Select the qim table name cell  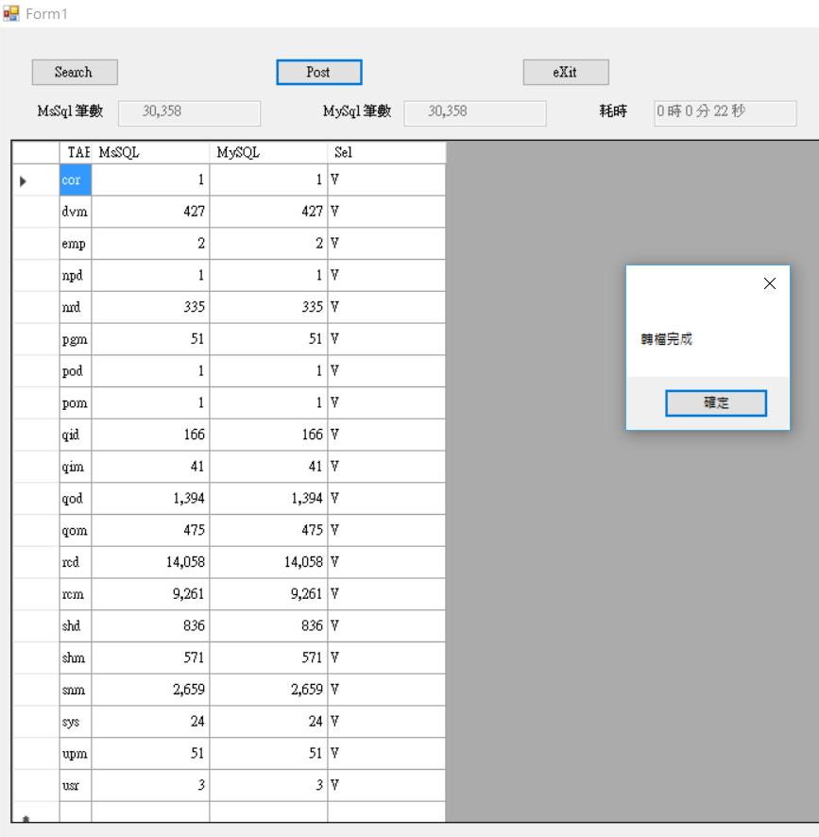click(x=76, y=467)
